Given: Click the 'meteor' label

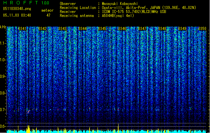Looking at the screenshot, I should click(x=47, y=10).
